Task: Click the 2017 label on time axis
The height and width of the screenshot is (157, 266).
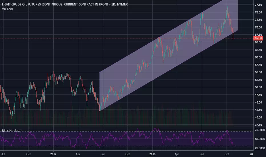Action: coord(53,154)
